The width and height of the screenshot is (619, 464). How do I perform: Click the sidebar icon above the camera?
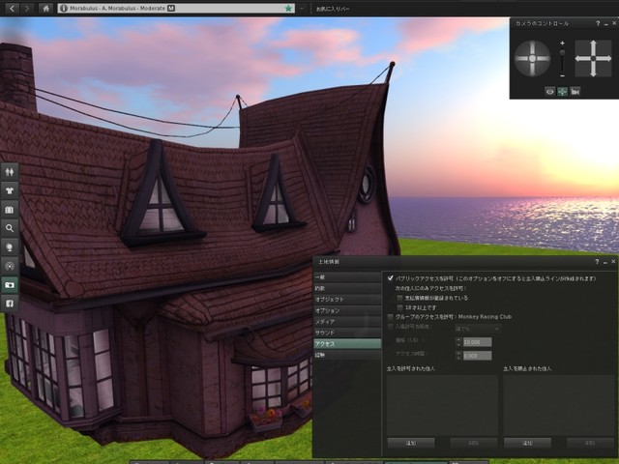[10, 266]
